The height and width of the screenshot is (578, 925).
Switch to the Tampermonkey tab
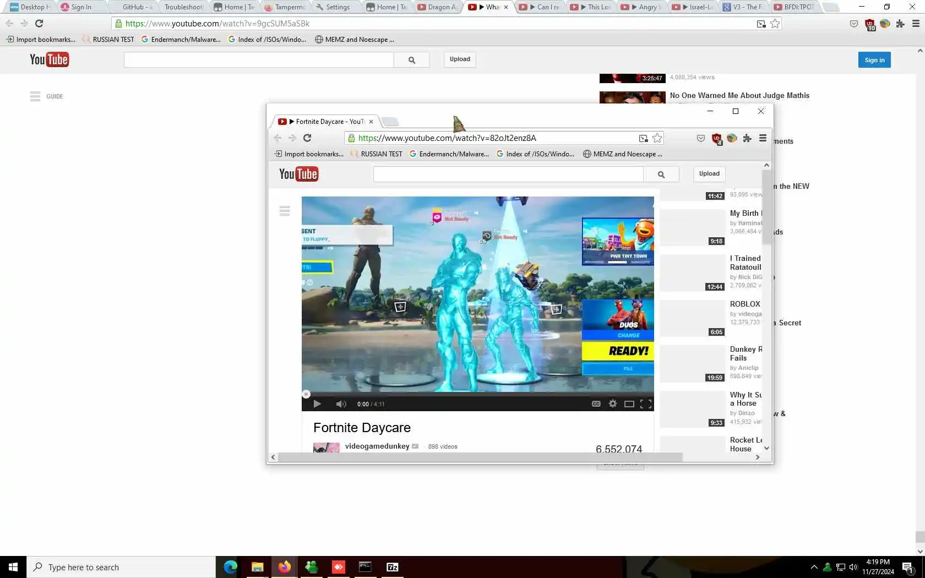tap(286, 7)
